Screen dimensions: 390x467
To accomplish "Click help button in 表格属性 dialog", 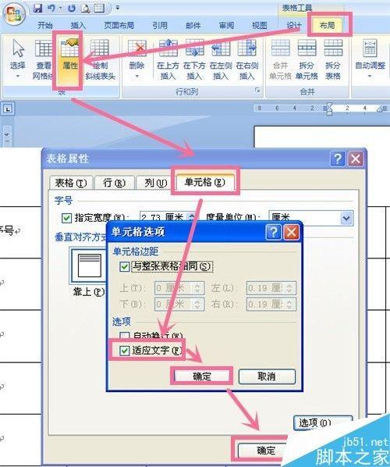I will click(x=338, y=159).
